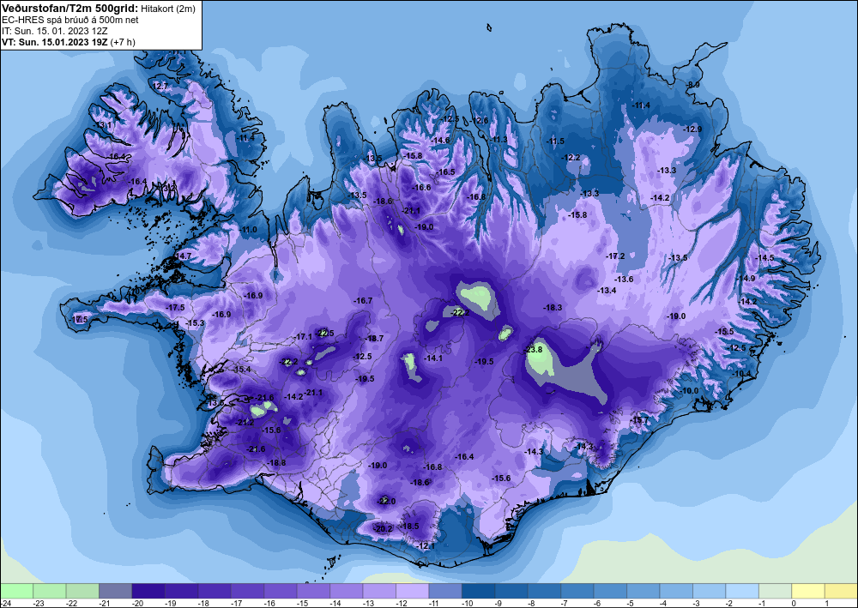Click the -17.1 temperature value
The height and width of the screenshot is (608, 858).
click(x=304, y=336)
